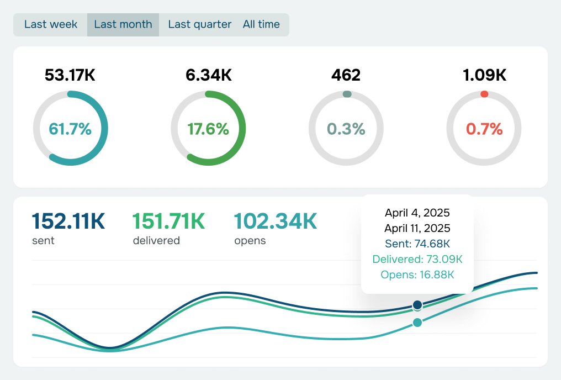
Task: Select the Last quarter range
Action: point(200,24)
